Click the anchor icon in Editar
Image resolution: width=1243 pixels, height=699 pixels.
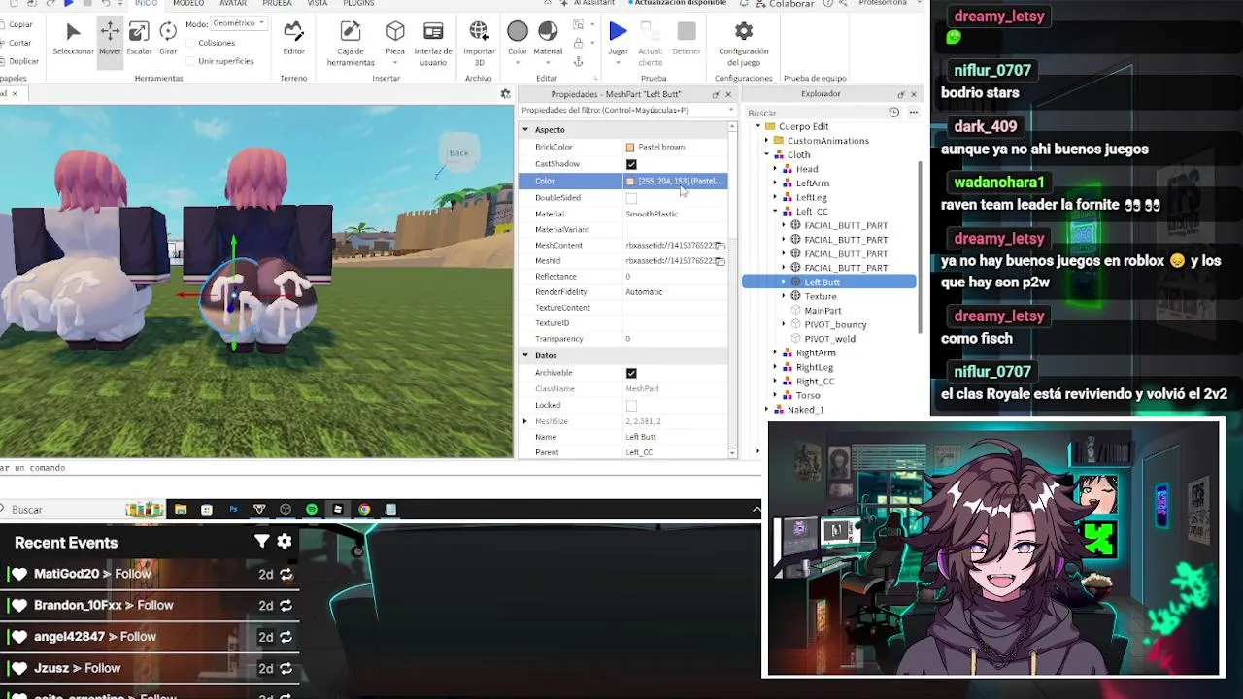click(579, 61)
